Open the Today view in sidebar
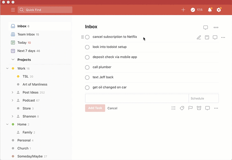The image size is (232, 160). point(21,43)
